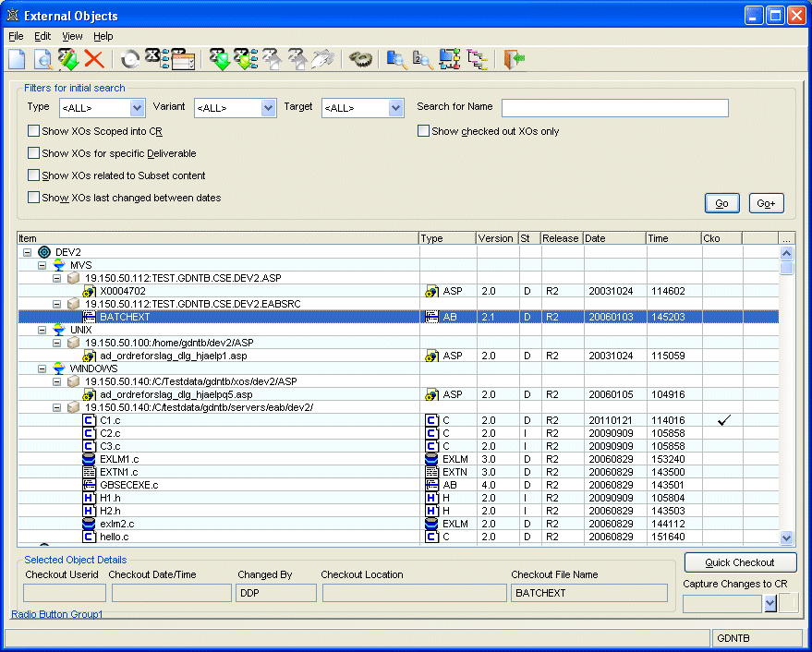Enable Show XOs Scoped into CR
The width and height of the screenshot is (812, 652).
(34, 131)
